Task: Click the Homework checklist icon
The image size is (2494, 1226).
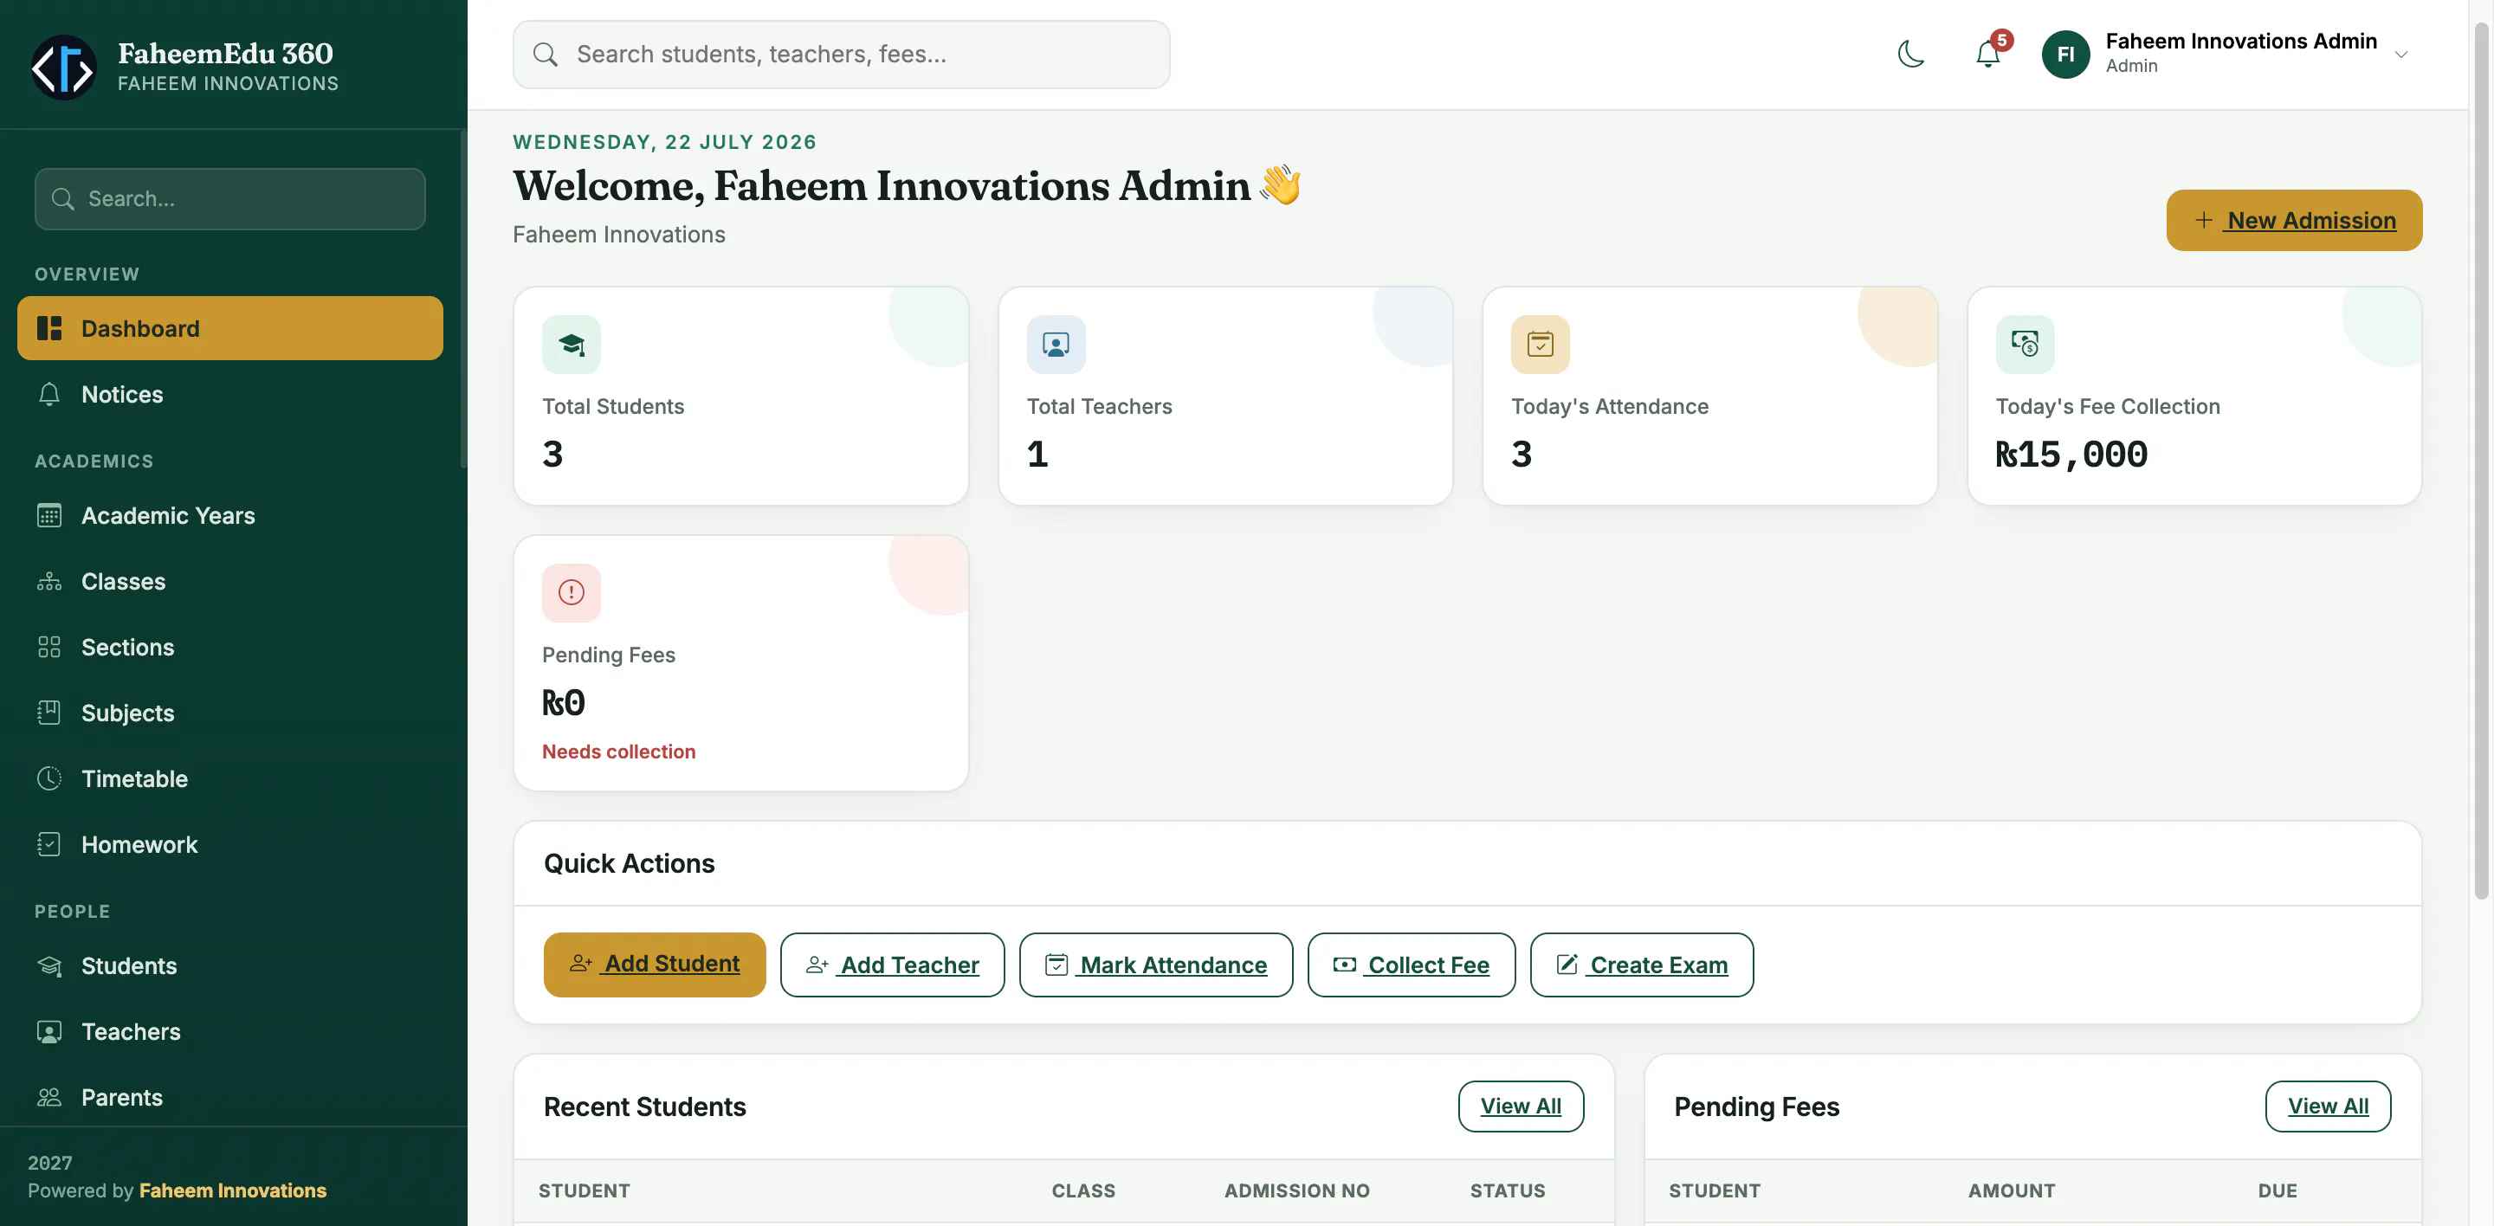Action: (49, 845)
